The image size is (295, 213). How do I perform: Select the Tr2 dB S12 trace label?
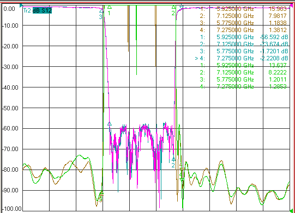click(37, 10)
